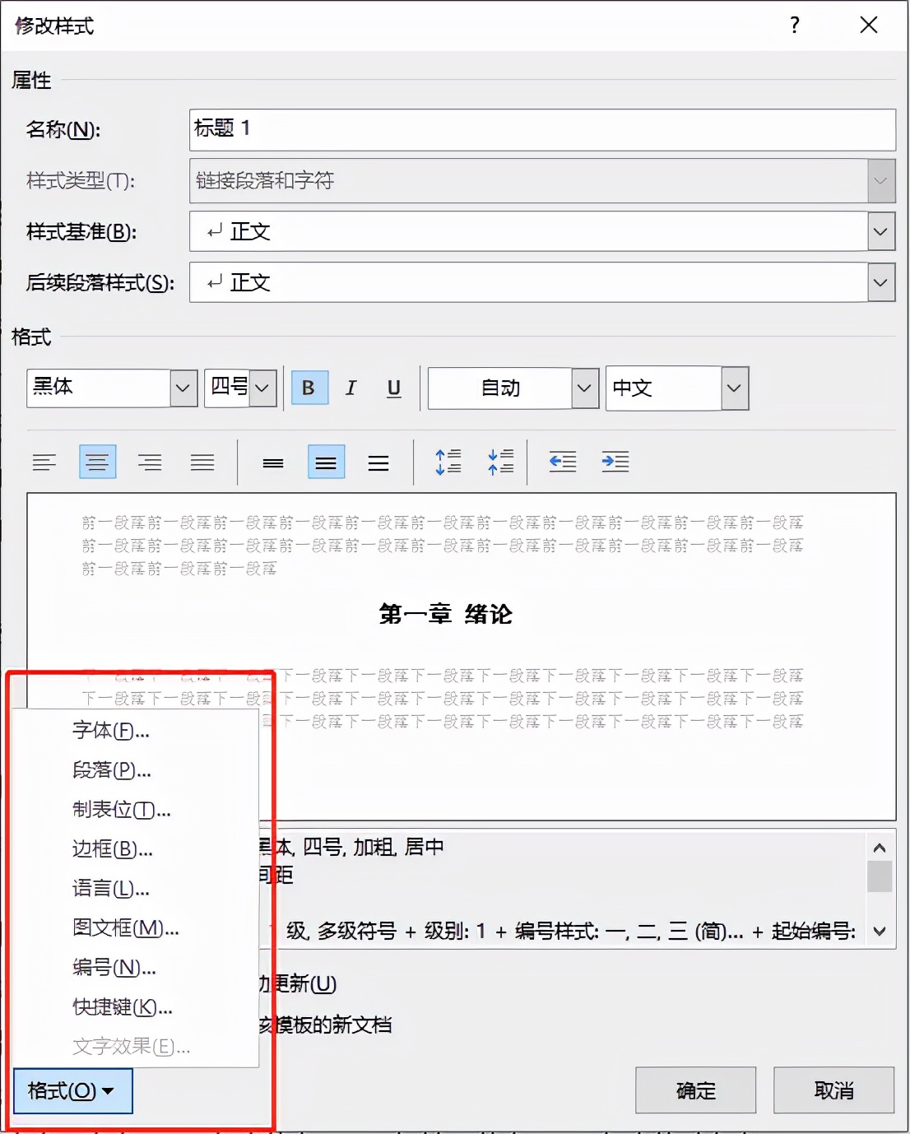Toggle the Italic formatting button
This screenshot has height=1134, width=910.
[351, 388]
